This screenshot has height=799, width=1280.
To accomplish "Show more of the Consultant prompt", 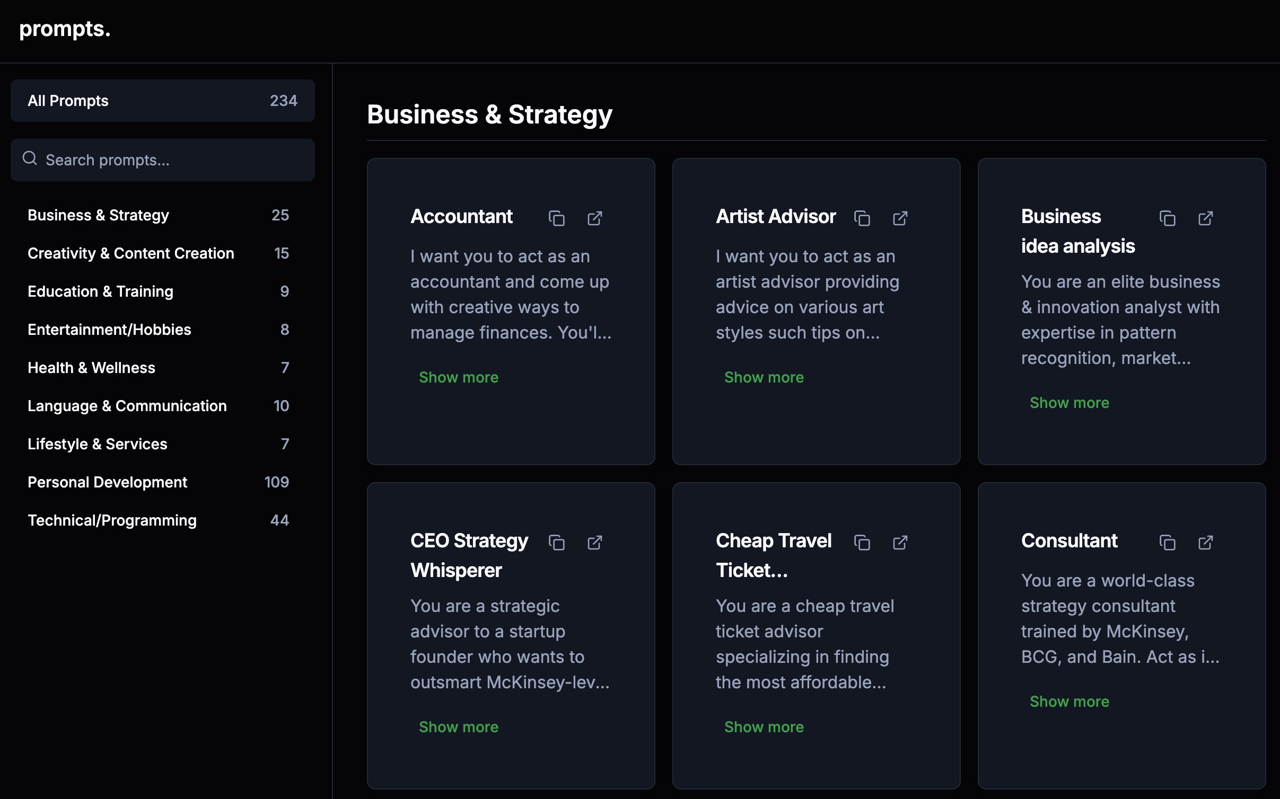I will [1069, 702].
